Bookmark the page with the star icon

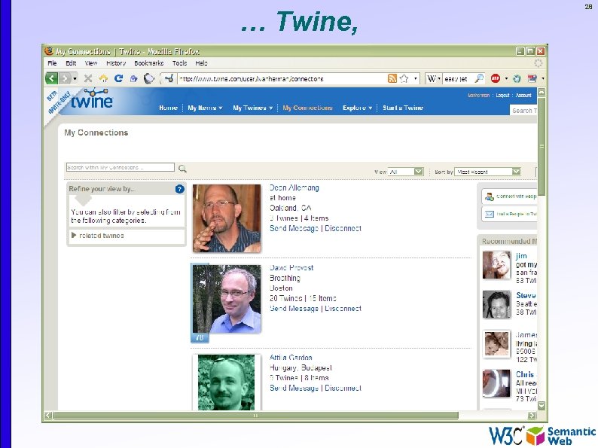pyautogui.click(x=404, y=78)
